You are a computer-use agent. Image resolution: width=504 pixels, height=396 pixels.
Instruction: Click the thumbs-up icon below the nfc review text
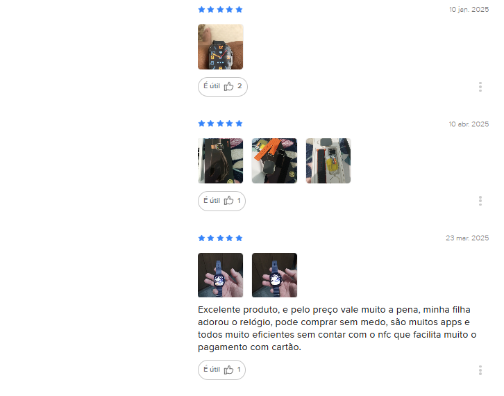tap(228, 370)
